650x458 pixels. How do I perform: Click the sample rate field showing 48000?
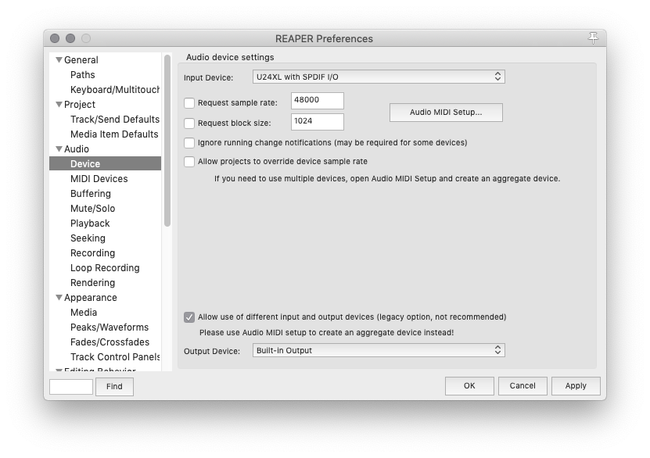coord(318,101)
